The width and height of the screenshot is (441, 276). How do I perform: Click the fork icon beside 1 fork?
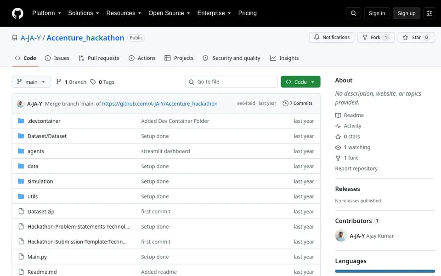tap(338, 158)
